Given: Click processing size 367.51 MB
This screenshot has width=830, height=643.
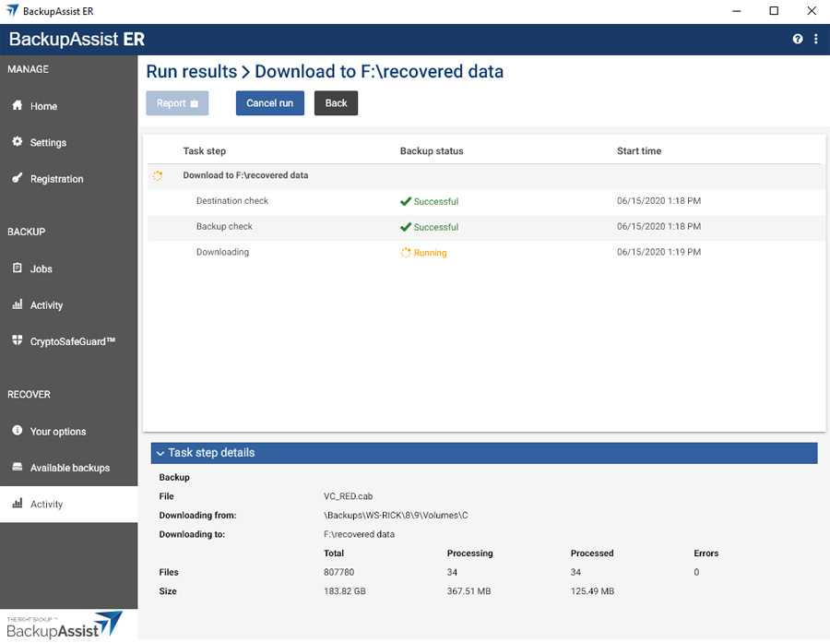Looking at the screenshot, I should pyautogui.click(x=468, y=591).
